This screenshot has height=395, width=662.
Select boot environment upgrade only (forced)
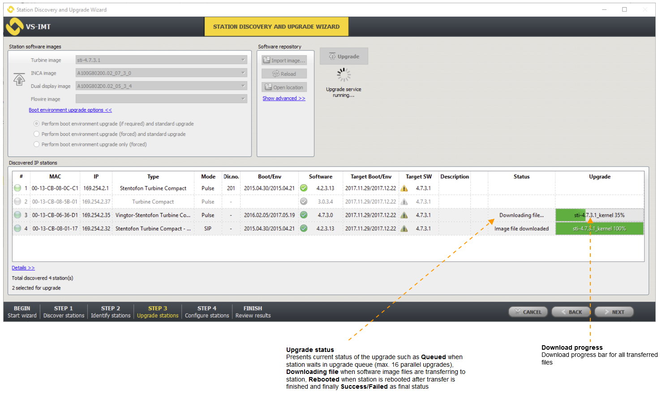tap(37, 144)
